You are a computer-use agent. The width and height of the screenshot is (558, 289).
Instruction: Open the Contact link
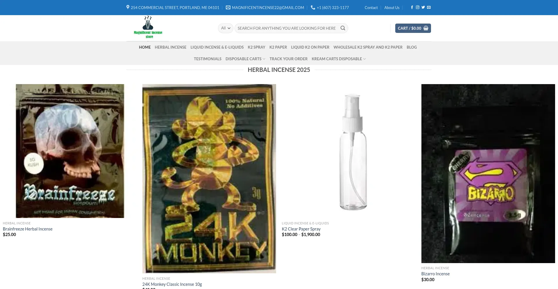[x=371, y=8]
